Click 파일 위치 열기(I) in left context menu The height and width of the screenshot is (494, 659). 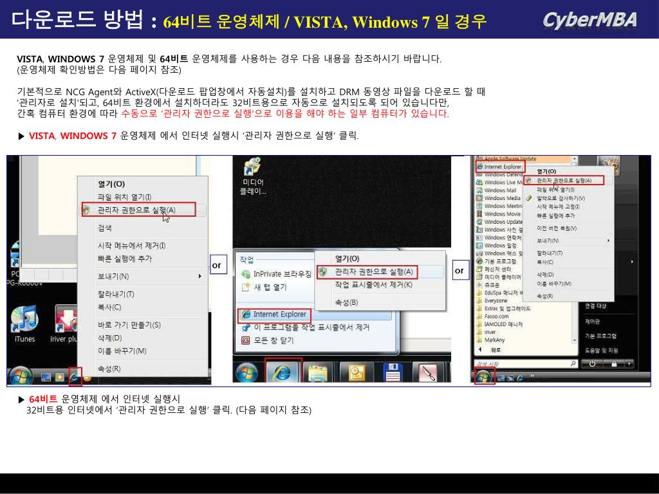coord(124,197)
